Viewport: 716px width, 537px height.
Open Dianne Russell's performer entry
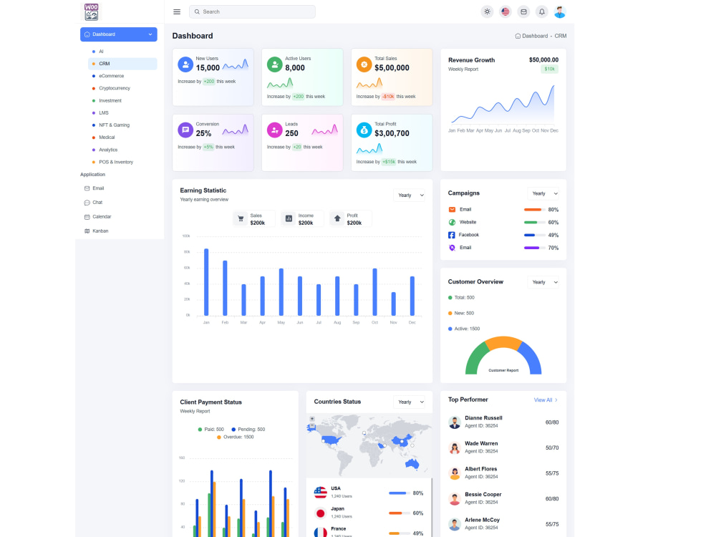[x=503, y=422]
